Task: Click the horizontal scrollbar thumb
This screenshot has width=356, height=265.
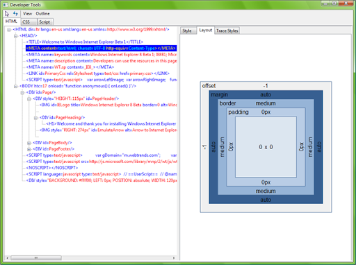Action: coord(36,257)
